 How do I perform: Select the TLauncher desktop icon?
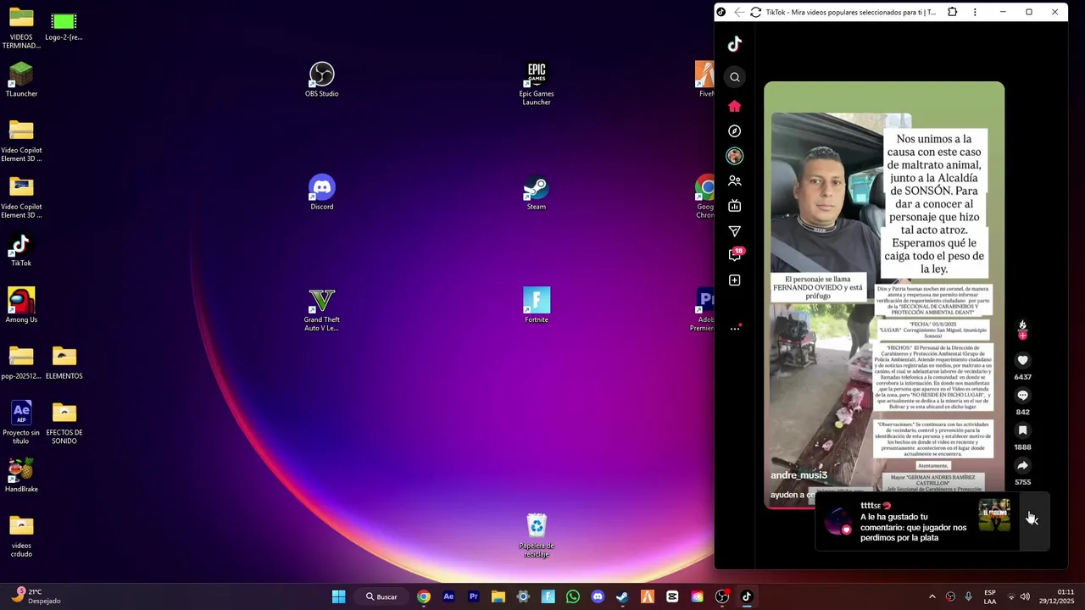[21, 80]
